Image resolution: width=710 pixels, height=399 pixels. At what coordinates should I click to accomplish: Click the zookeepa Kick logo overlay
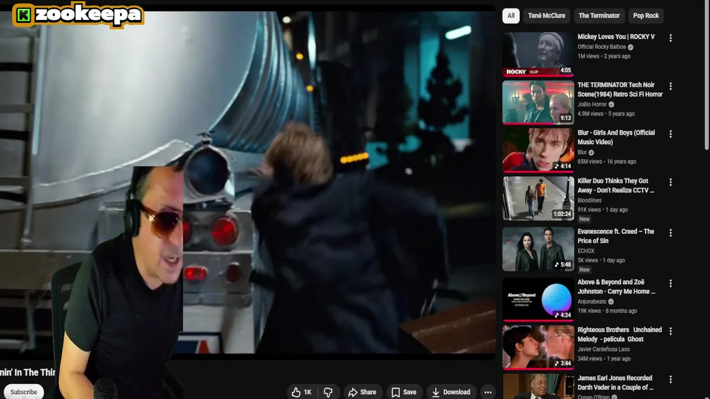point(78,15)
